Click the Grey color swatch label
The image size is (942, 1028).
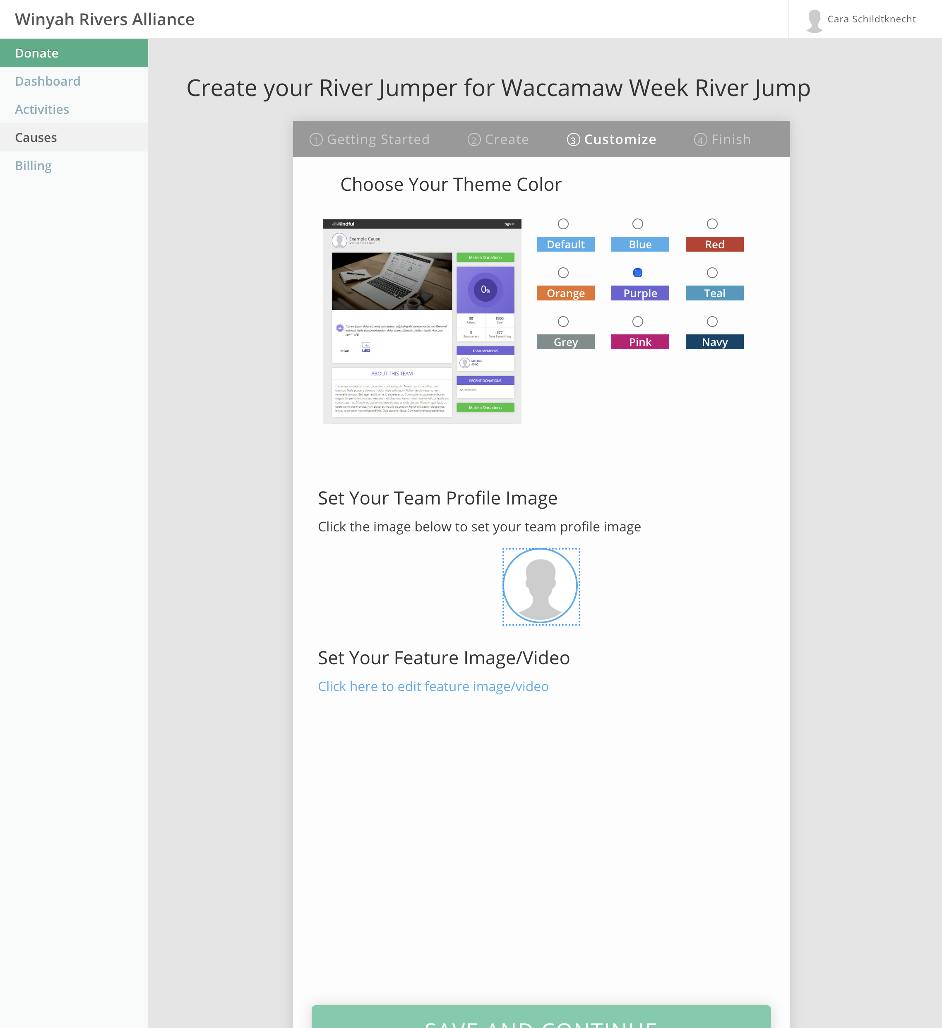click(566, 342)
